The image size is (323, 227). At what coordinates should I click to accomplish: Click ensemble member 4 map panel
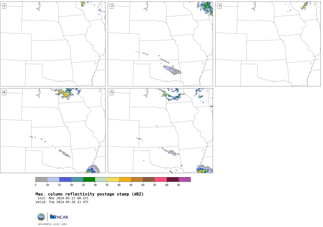(x=53, y=131)
